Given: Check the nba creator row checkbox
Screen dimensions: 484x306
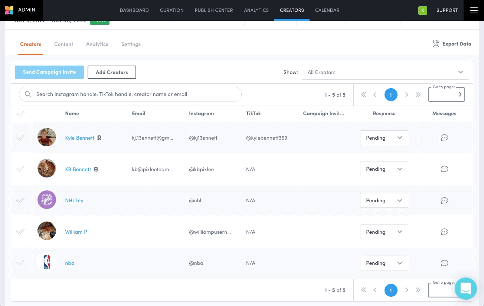Looking at the screenshot, I should pyautogui.click(x=20, y=263).
